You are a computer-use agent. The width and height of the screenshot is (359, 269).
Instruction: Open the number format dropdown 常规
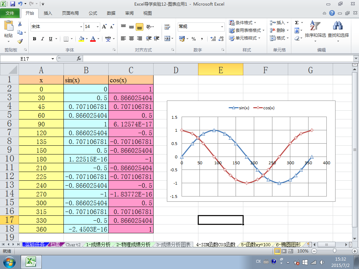click(x=222, y=27)
